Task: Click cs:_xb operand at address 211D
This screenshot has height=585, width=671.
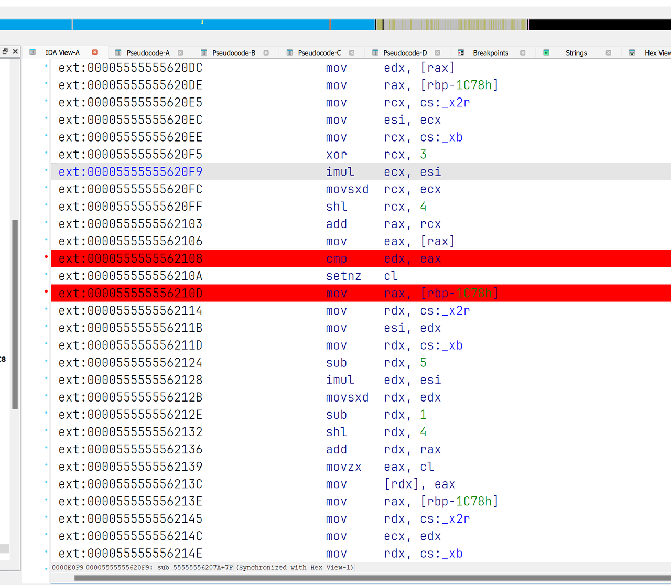Action: click(441, 345)
